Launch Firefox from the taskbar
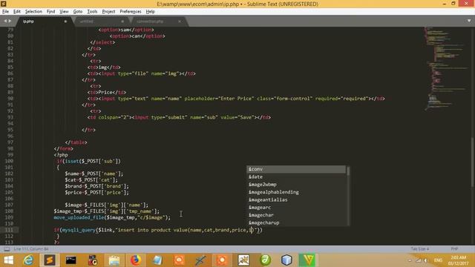The image size is (475, 267). point(136,260)
